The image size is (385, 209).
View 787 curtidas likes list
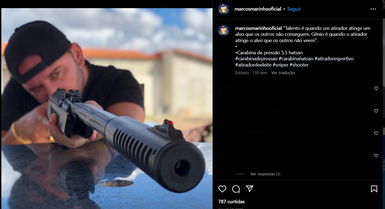click(x=232, y=202)
